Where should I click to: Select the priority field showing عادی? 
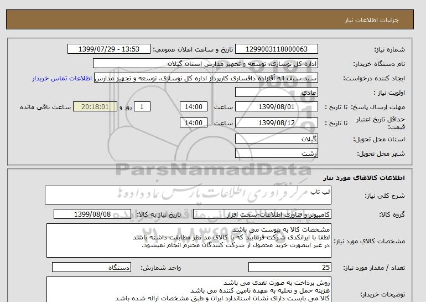[276, 92]
